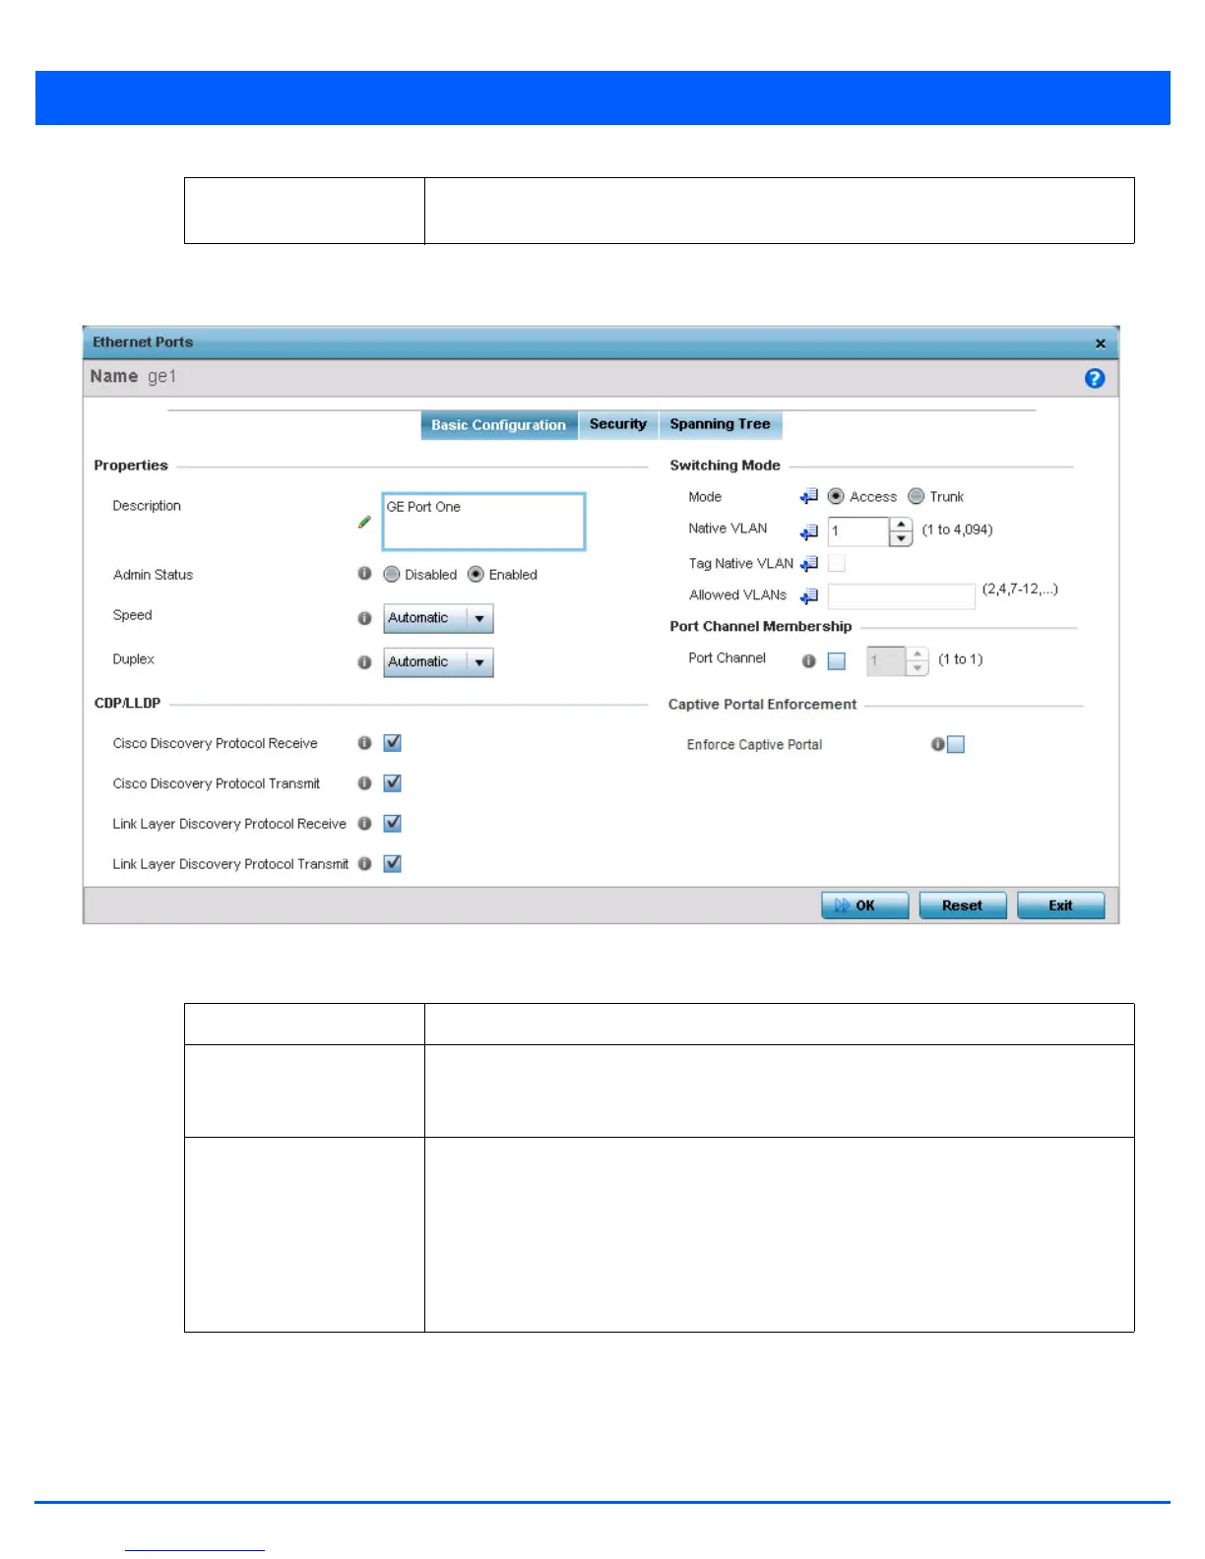Click the Port Channel spinner down arrow
Screen dimensions: 1205x1559
pyautogui.click(x=917, y=668)
